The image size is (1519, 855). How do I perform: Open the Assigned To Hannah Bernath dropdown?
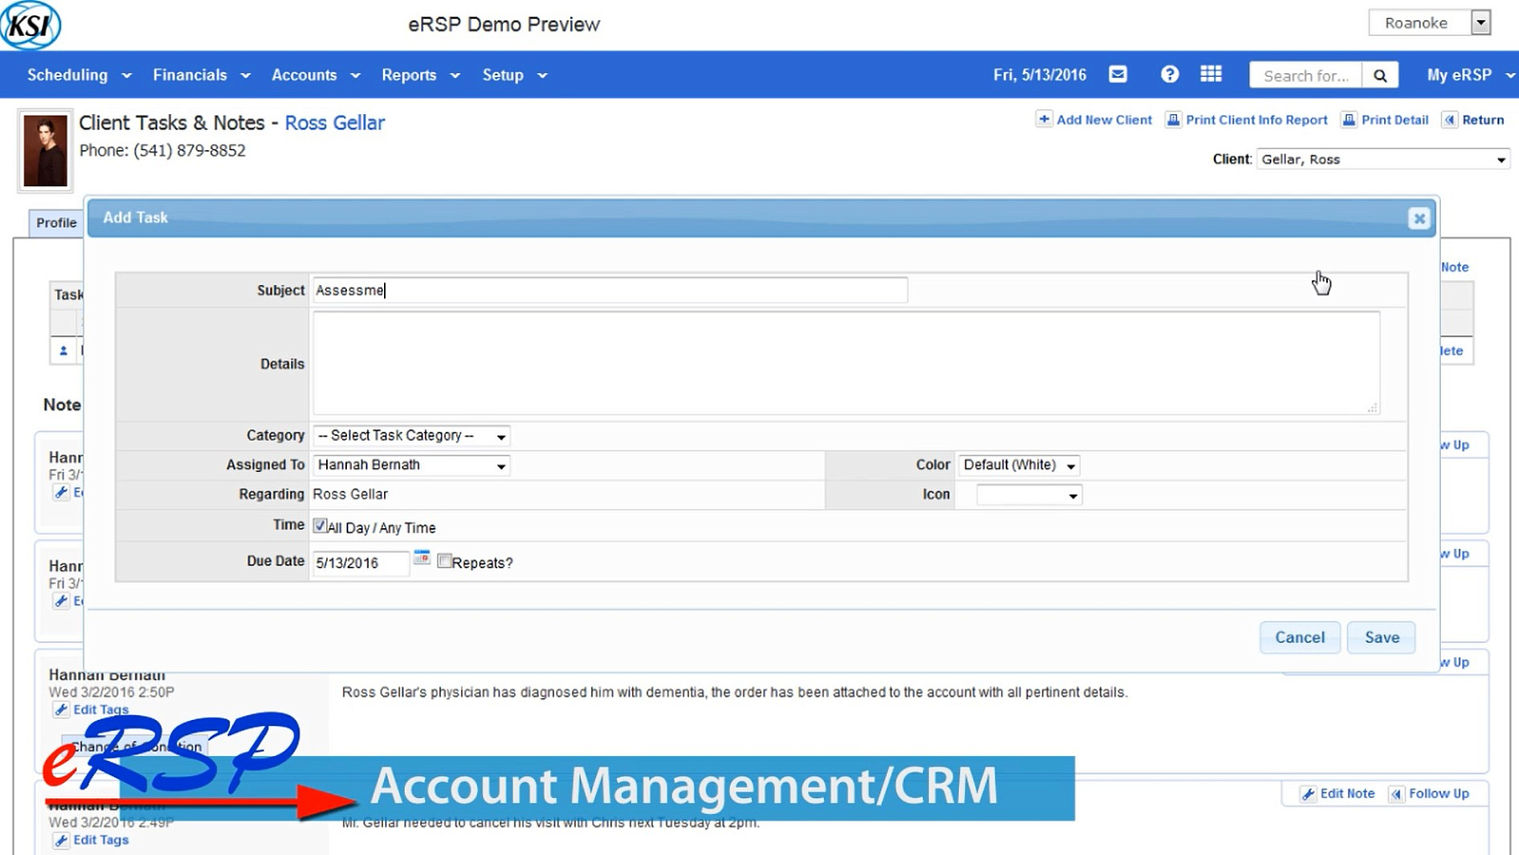[x=411, y=465]
